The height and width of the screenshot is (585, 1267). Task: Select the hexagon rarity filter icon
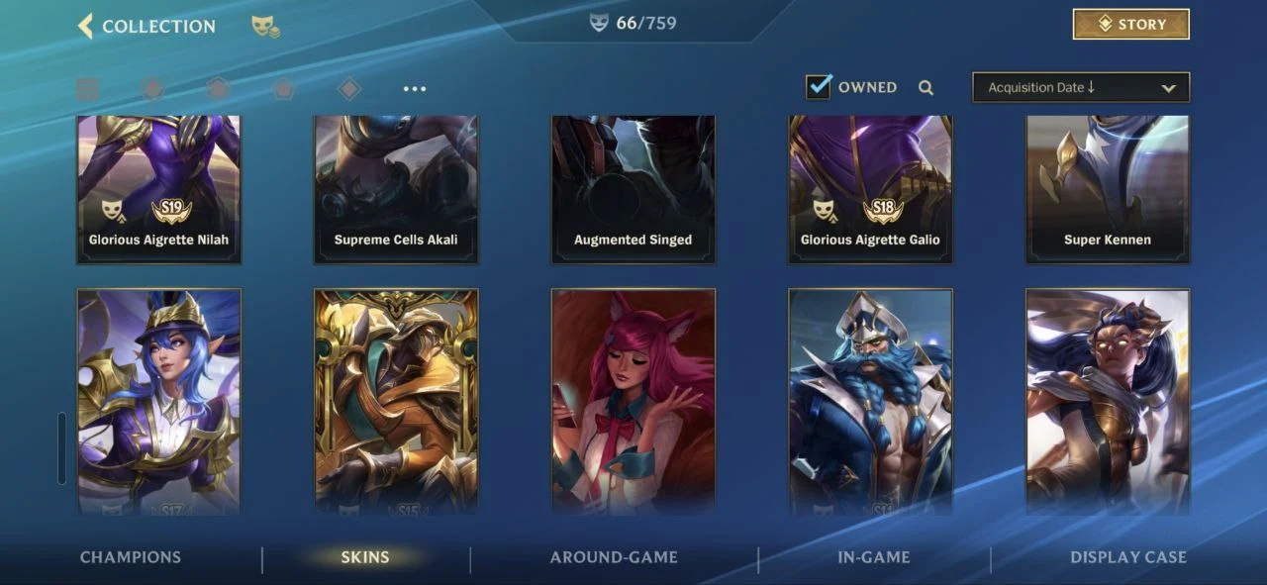coord(218,89)
